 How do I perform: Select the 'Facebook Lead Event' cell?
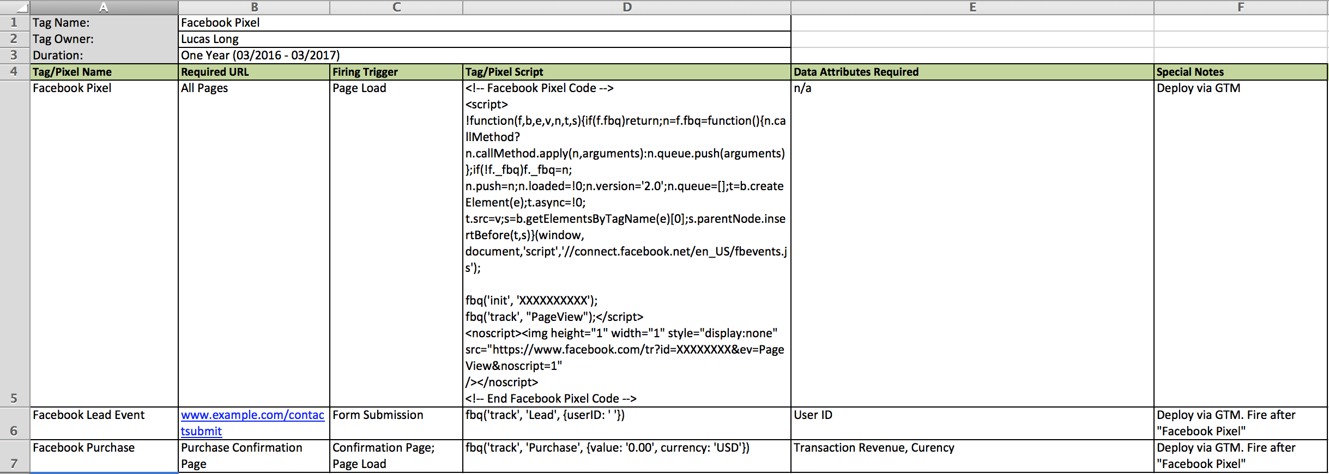click(104, 423)
